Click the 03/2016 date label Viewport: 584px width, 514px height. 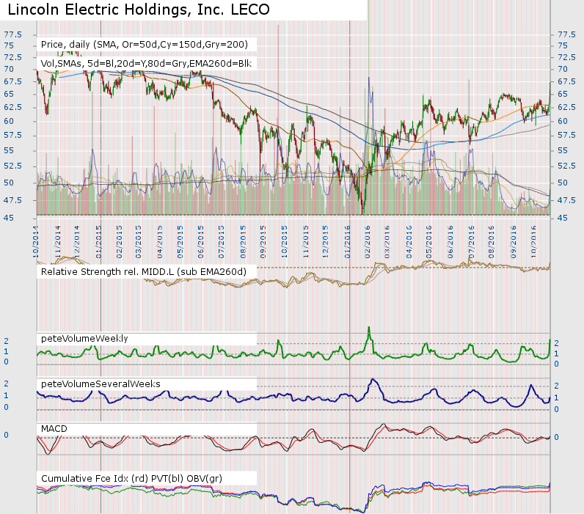(387, 241)
